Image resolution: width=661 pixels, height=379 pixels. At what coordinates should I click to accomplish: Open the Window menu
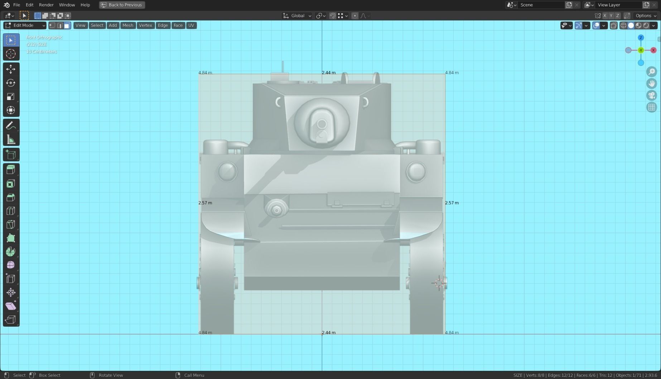[67, 5]
